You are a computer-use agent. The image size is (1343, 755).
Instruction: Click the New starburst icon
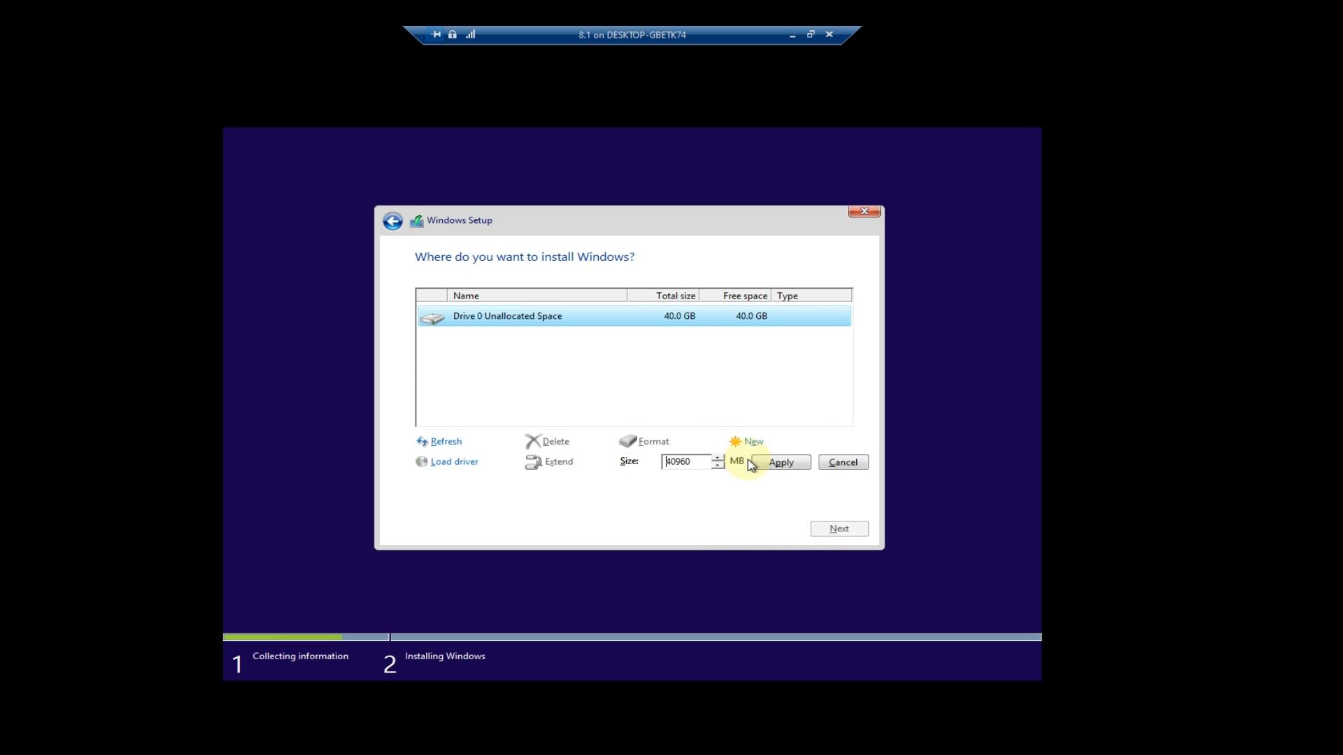(735, 442)
